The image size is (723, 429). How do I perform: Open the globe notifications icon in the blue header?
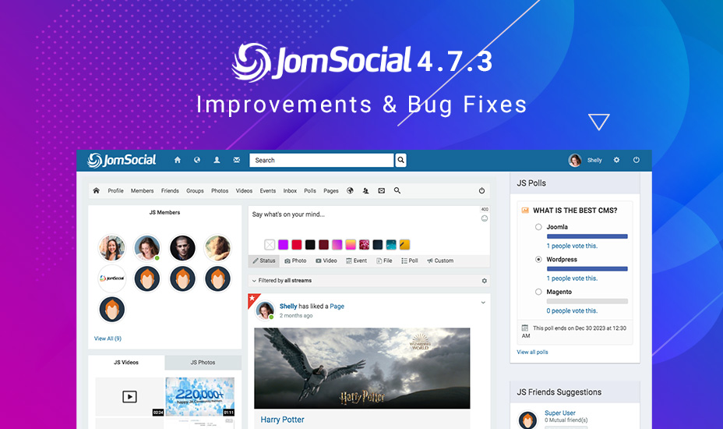pos(197,160)
